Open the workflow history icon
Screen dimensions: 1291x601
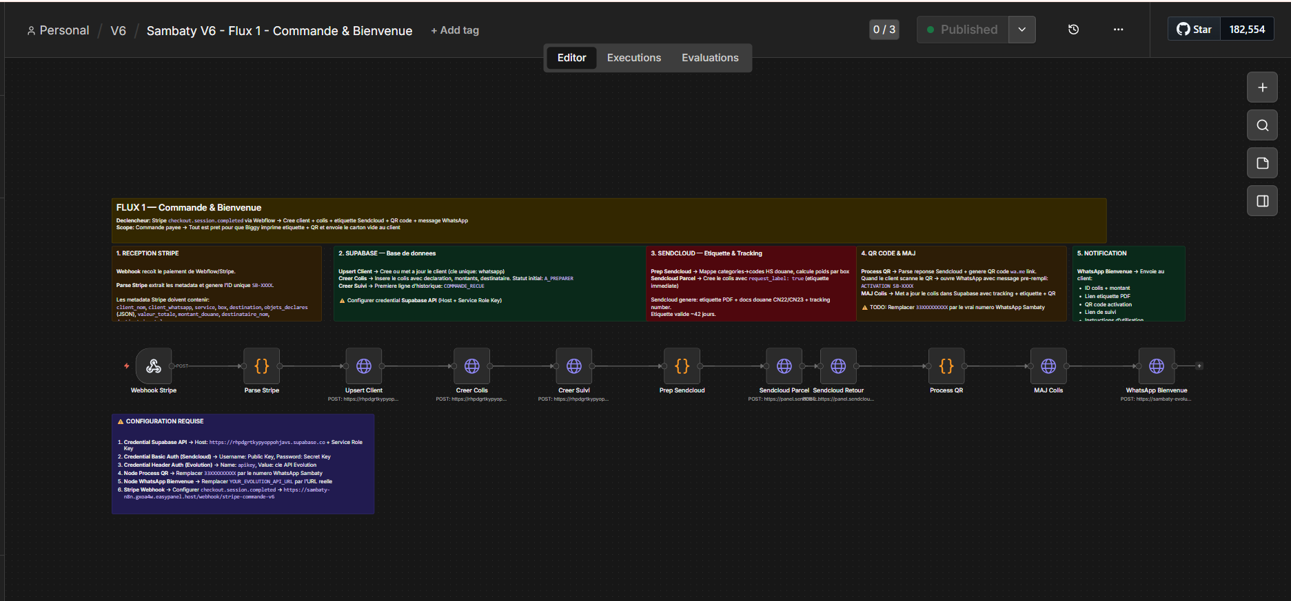click(1073, 30)
